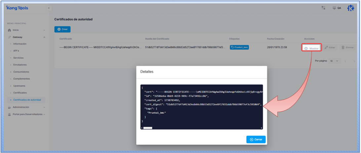This screenshot has width=361, height=153.
Task: Close the Detalles dialog with Cerrar
Action: click(256, 139)
